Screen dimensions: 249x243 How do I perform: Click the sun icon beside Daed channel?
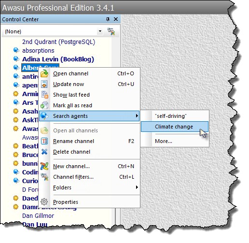click(x=16, y=198)
